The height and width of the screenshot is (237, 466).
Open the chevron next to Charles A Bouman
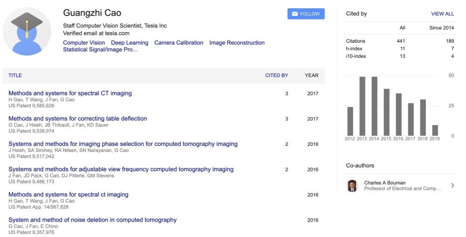452,185
